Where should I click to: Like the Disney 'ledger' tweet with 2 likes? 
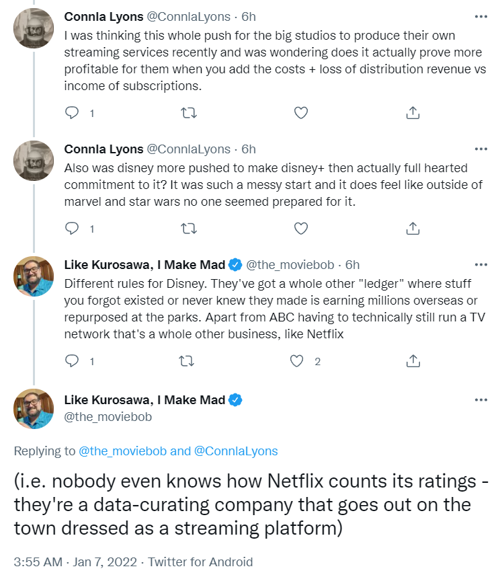pyautogui.click(x=297, y=361)
